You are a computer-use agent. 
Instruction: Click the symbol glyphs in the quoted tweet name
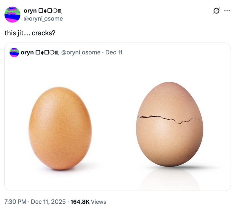(x=47, y=52)
